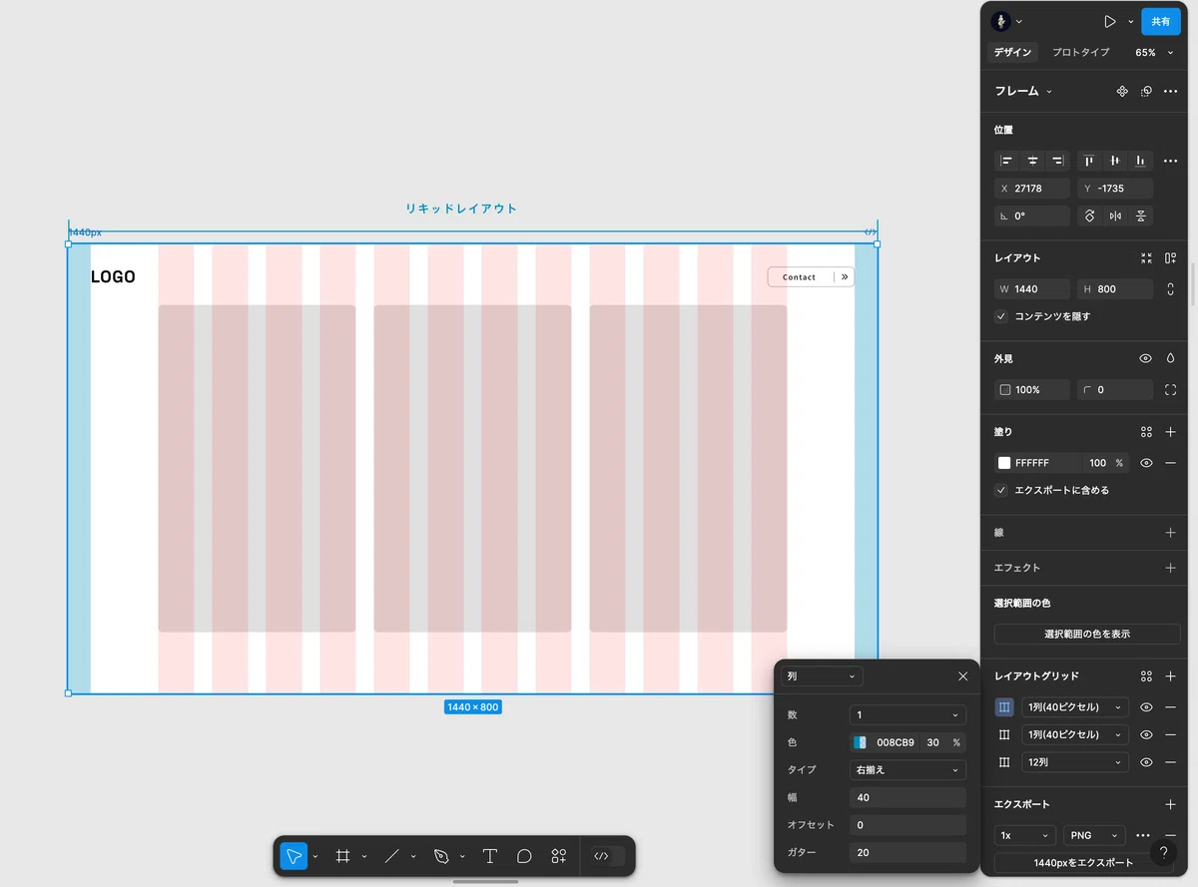Open the 1x export scale dropdown
Viewport: 1198px width, 887px height.
(1025, 835)
